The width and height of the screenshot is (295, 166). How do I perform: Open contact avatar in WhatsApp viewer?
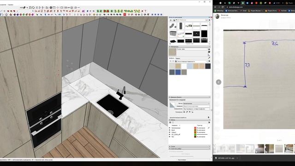217,17
